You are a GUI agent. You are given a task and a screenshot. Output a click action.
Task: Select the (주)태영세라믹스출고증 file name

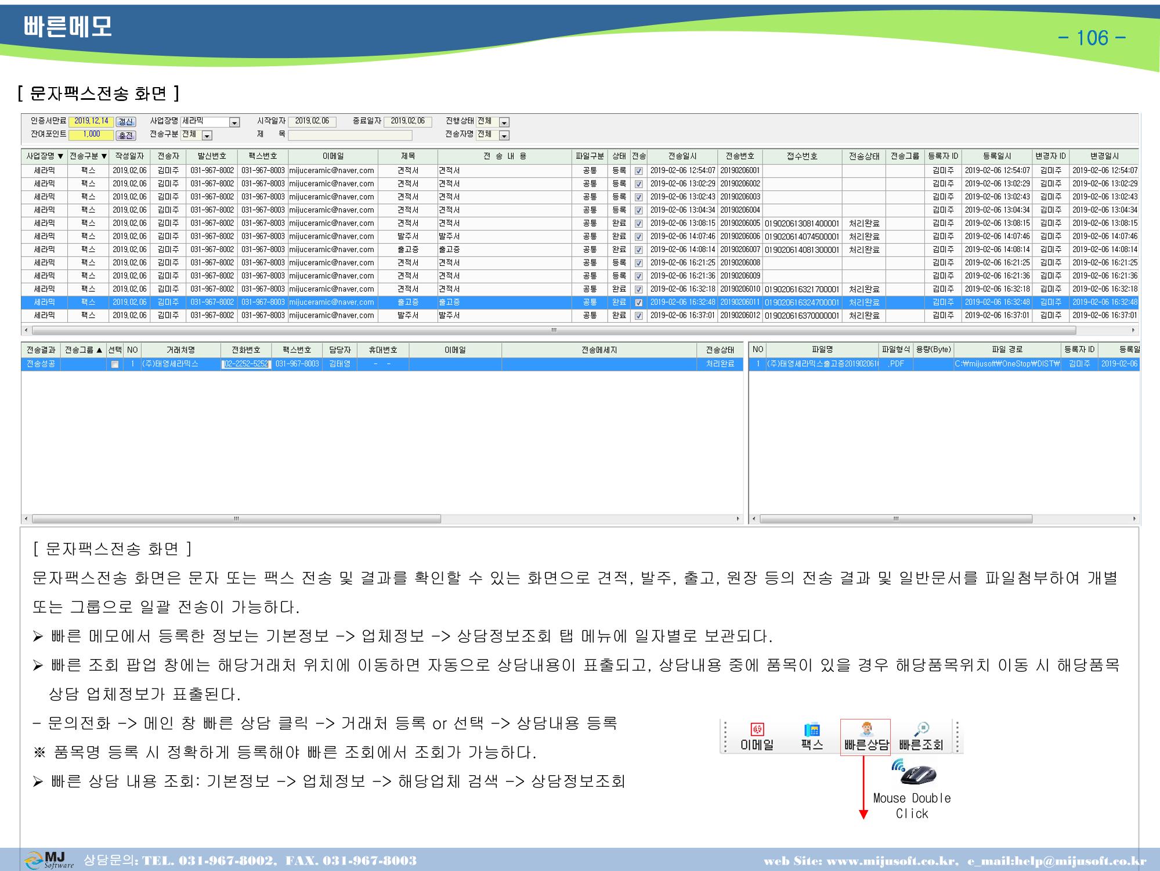(x=822, y=364)
